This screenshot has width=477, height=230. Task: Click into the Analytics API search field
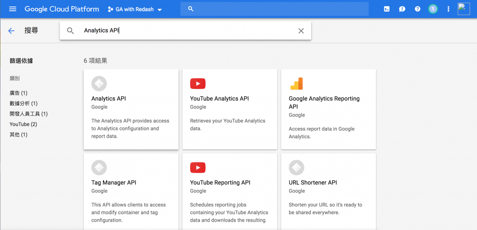[x=185, y=30]
